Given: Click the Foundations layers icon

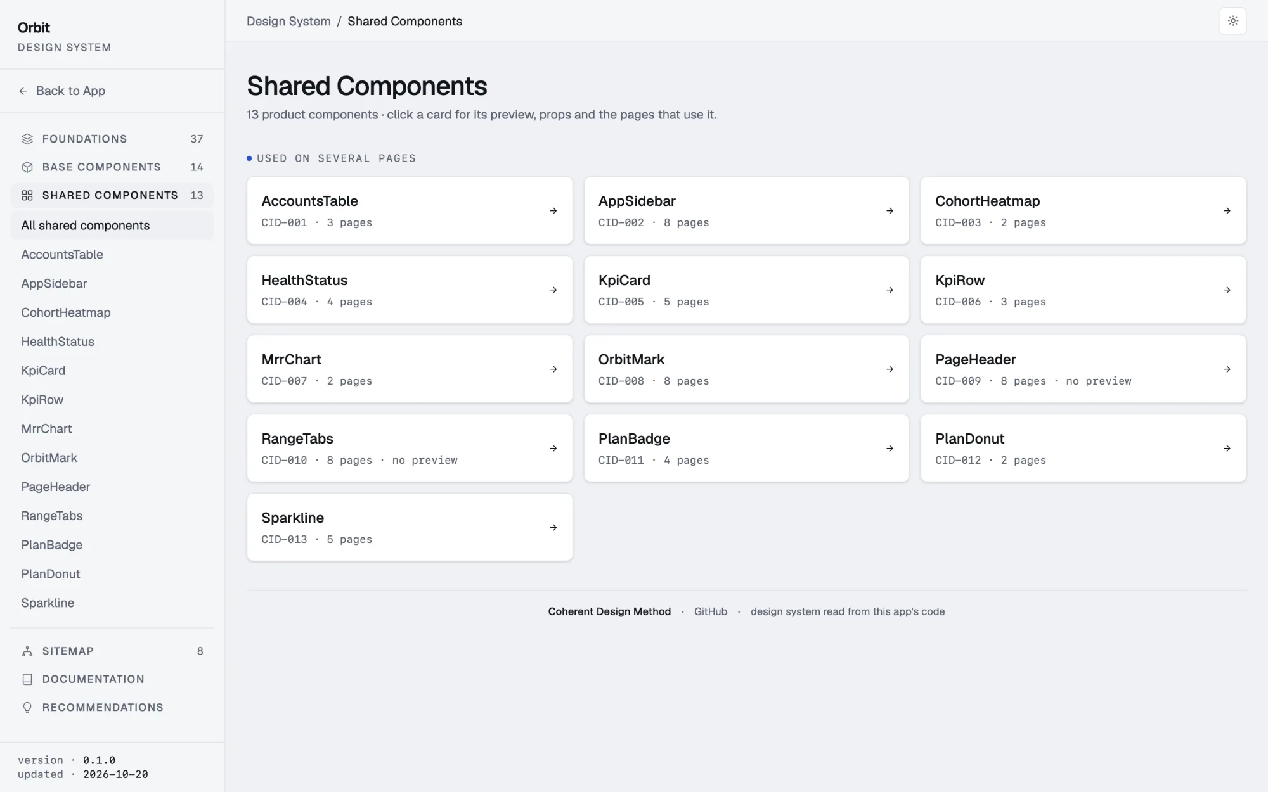Looking at the screenshot, I should point(27,139).
